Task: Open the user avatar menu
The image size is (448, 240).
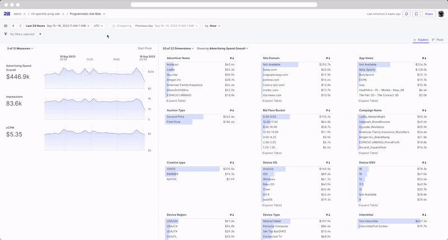Action: click(x=442, y=14)
